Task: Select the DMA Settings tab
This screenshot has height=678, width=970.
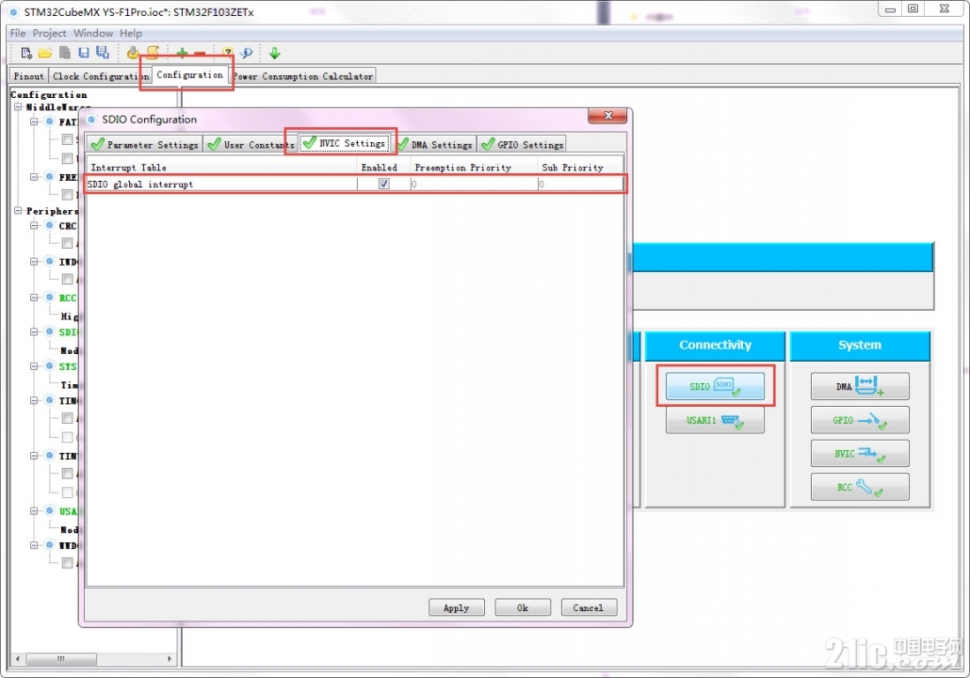Action: [x=436, y=145]
